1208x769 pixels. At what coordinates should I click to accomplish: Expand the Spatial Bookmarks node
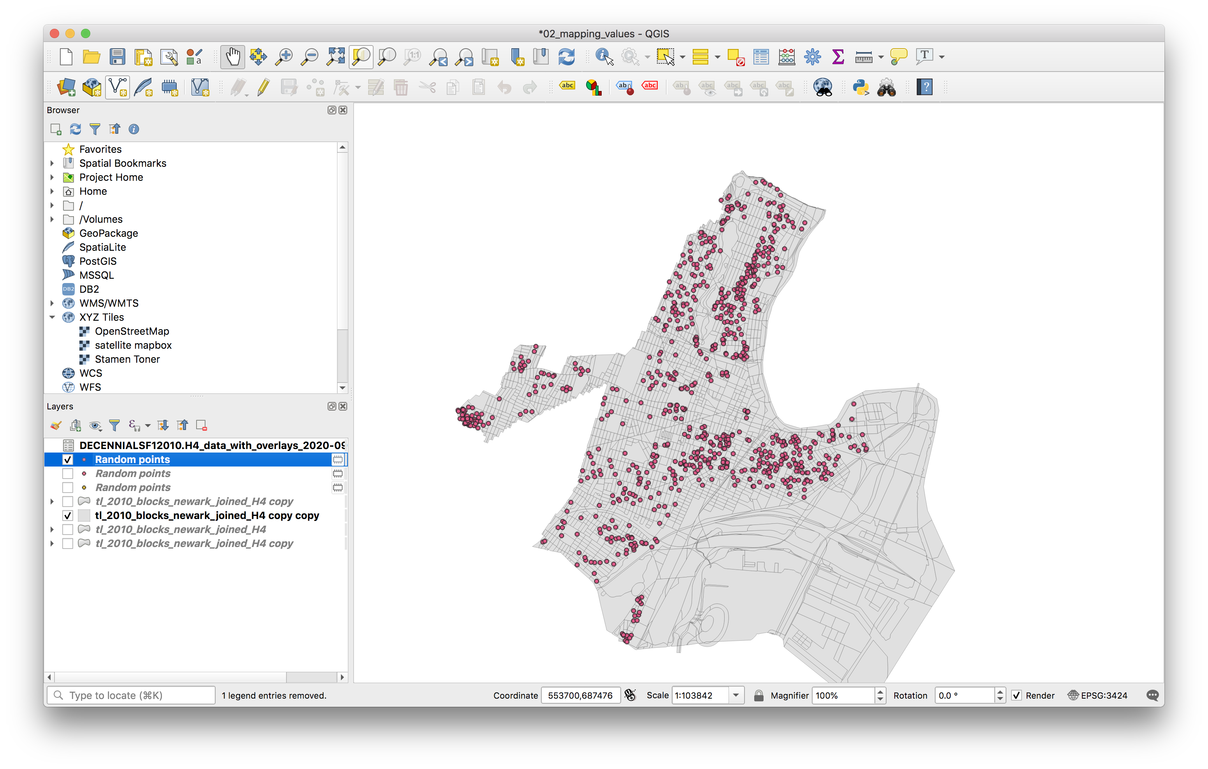tap(52, 163)
